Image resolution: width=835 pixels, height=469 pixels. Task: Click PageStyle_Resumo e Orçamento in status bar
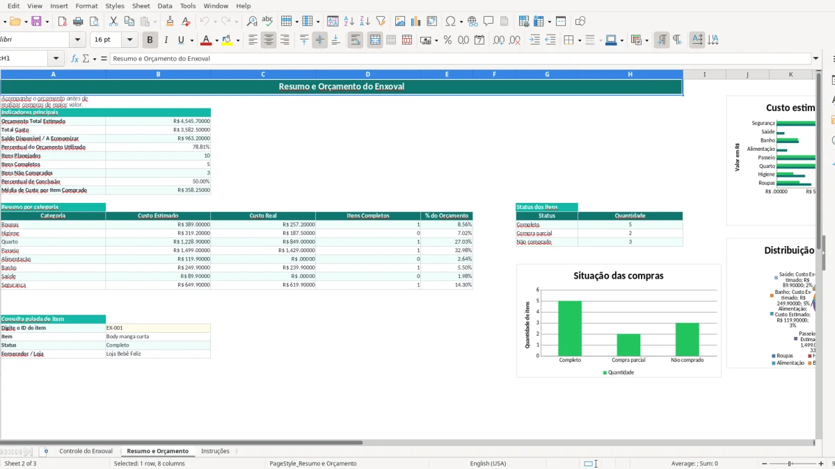point(313,463)
